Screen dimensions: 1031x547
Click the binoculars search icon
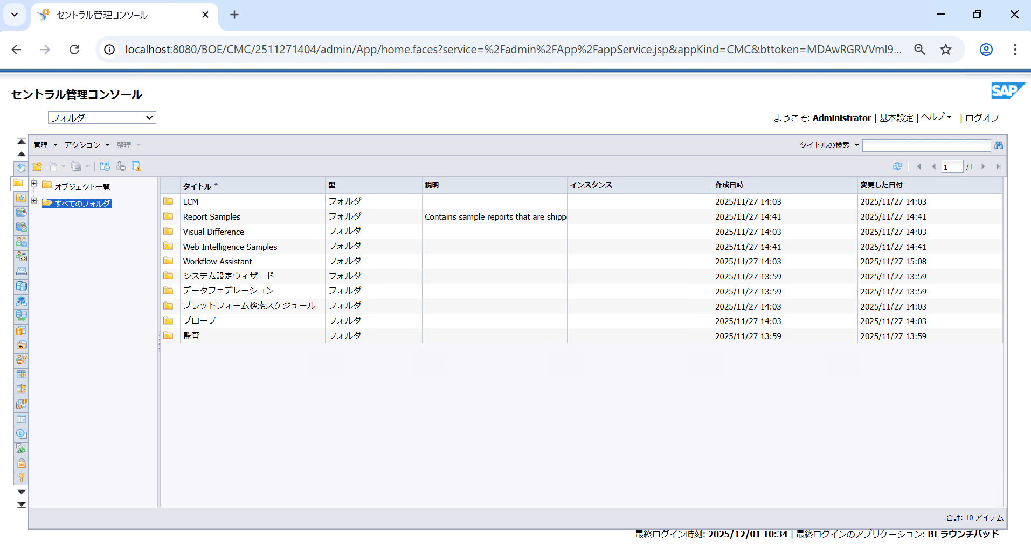coord(999,145)
